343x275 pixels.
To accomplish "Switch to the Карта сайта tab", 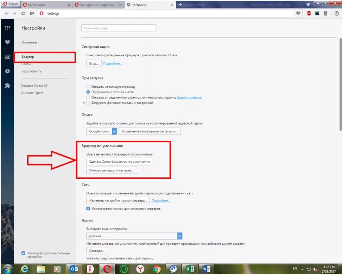I will 46,5.
